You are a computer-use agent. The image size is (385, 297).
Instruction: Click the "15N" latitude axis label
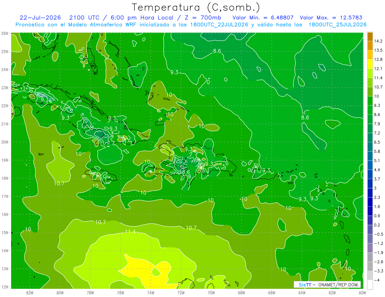(5, 233)
